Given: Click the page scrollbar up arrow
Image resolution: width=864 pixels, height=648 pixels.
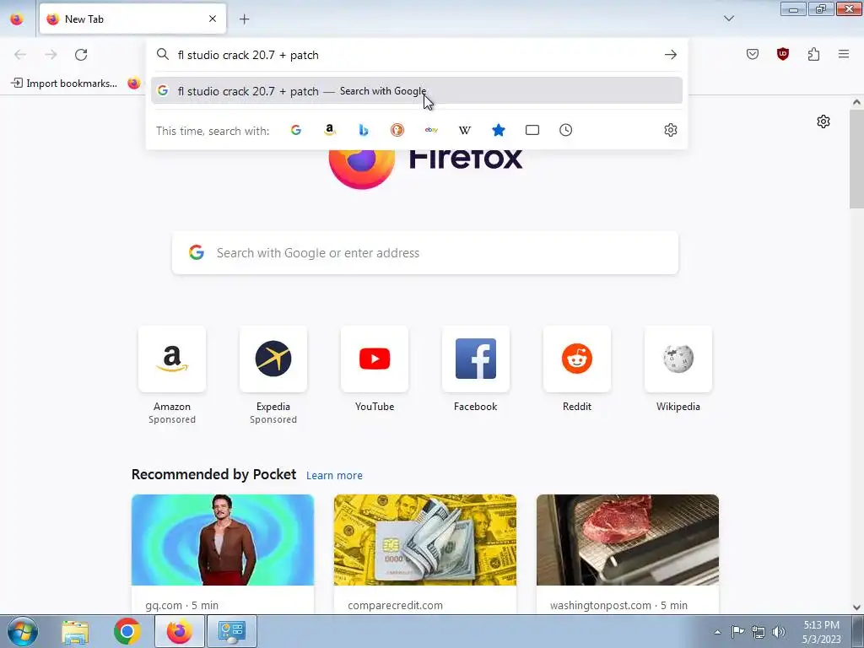Looking at the screenshot, I should pyautogui.click(x=856, y=102).
